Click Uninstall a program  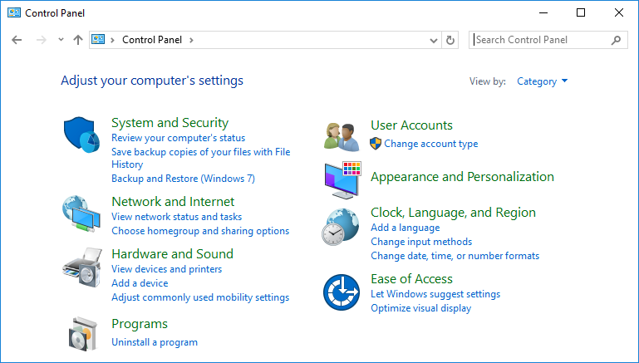pyautogui.click(x=155, y=342)
